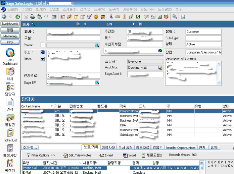The width and height of the screenshot is (234, 174).
Task: Switch to the Reseller Opportunities tab
Action: tap(181, 148)
